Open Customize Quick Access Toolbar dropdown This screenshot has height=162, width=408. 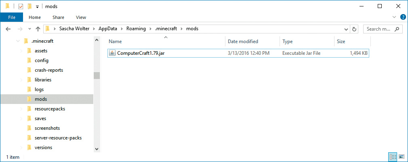38,7
